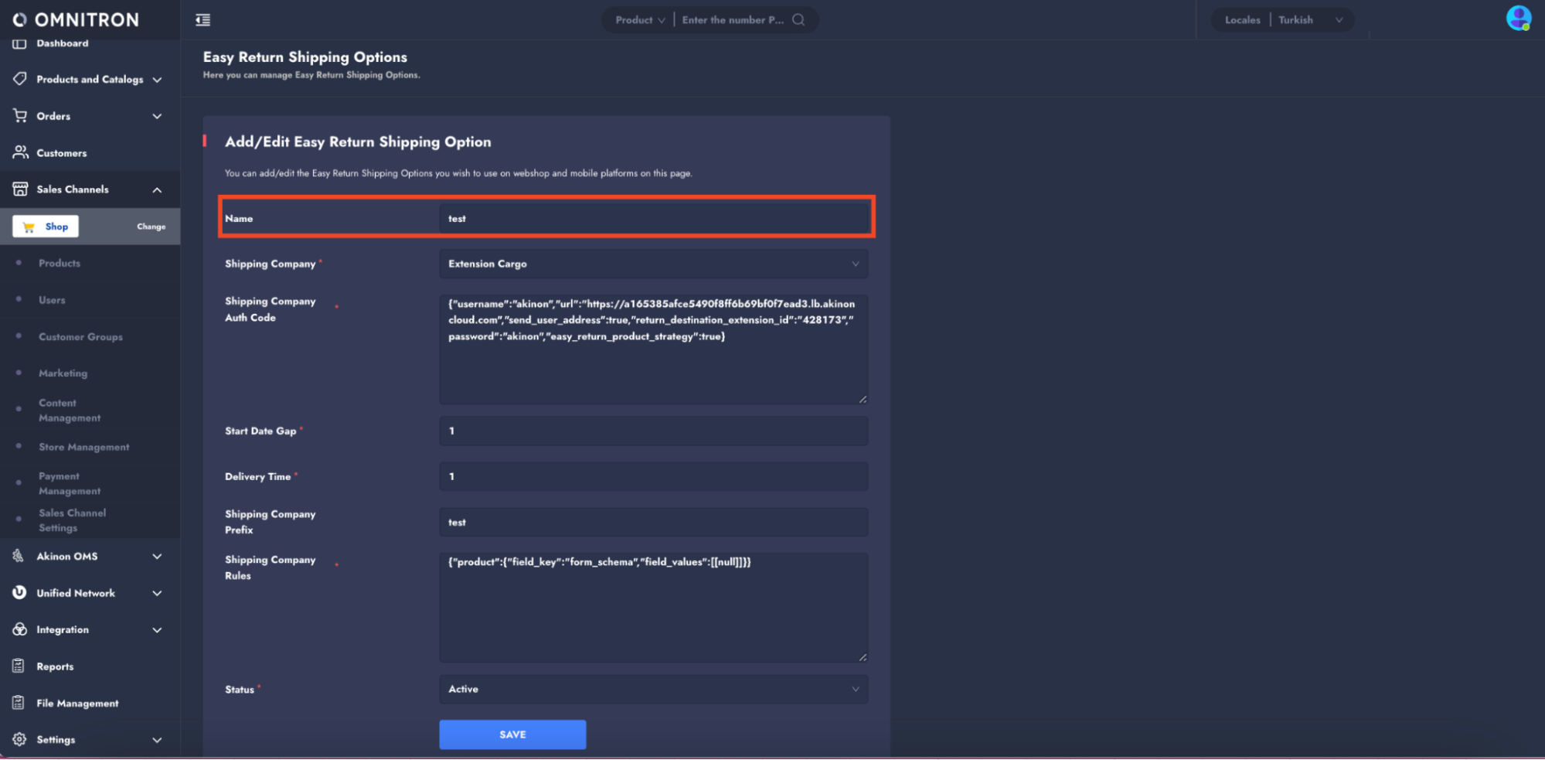
Task: Click into the Name input field
Action: (653, 219)
